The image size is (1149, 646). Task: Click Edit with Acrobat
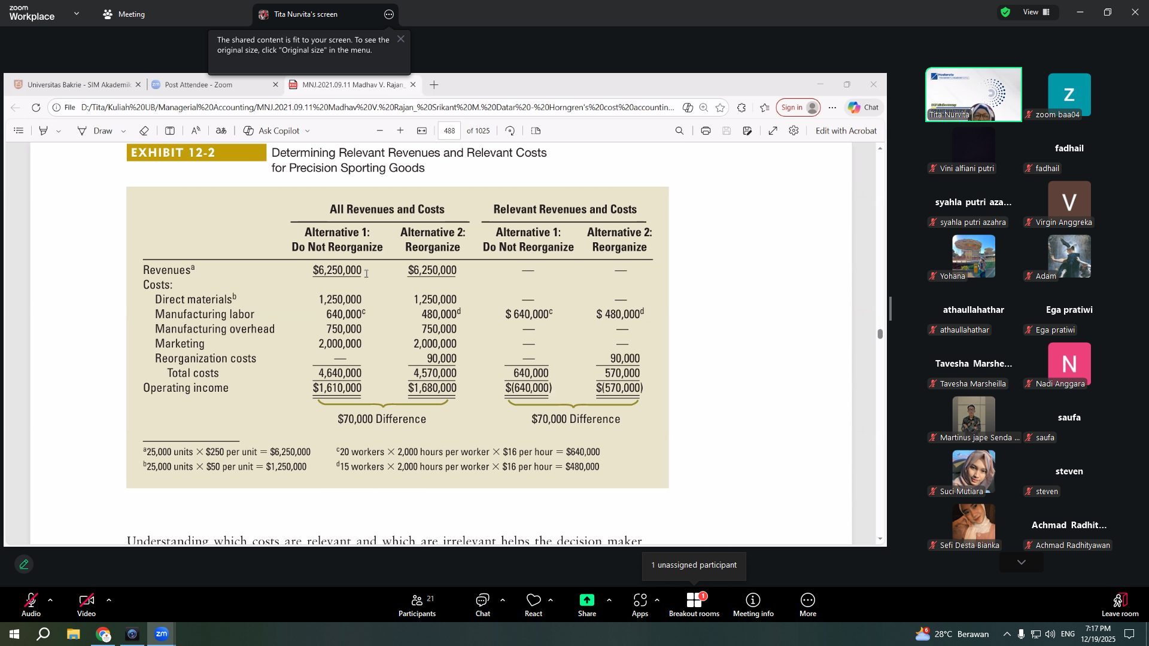pyautogui.click(x=846, y=130)
